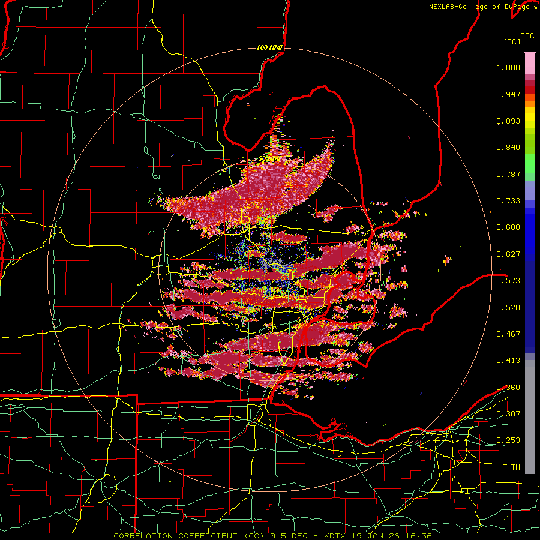This screenshot has height=540, width=540.
Task: Click the 50 NMI range ring label
Action: tap(269, 159)
